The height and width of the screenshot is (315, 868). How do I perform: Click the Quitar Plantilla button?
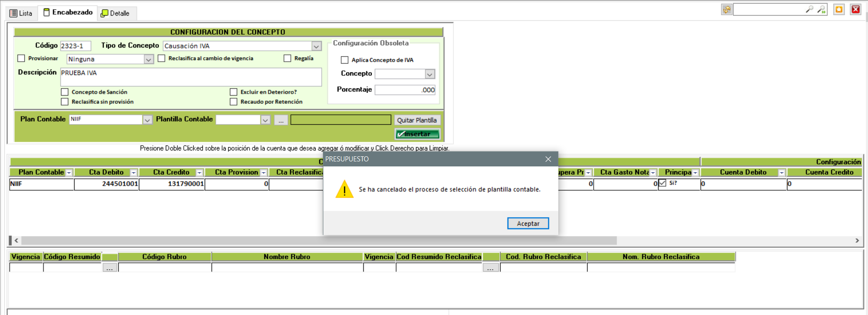(417, 120)
